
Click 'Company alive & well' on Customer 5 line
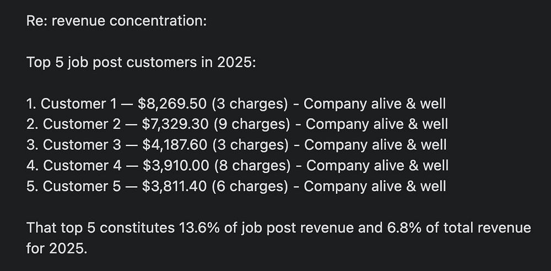click(375, 186)
